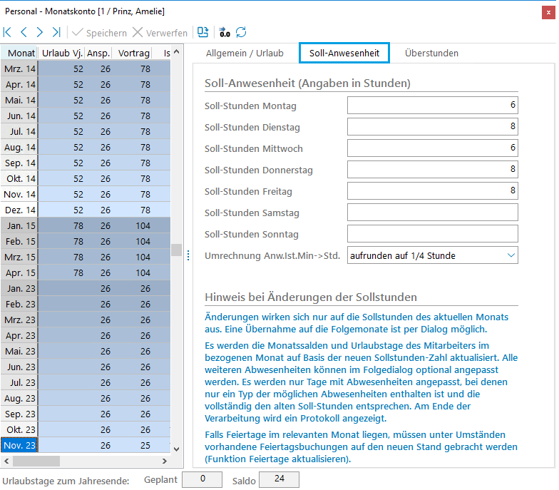Switch to the Allgemein / Urlaub tab
The width and height of the screenshot is (559, 490).
pos(245,53)
